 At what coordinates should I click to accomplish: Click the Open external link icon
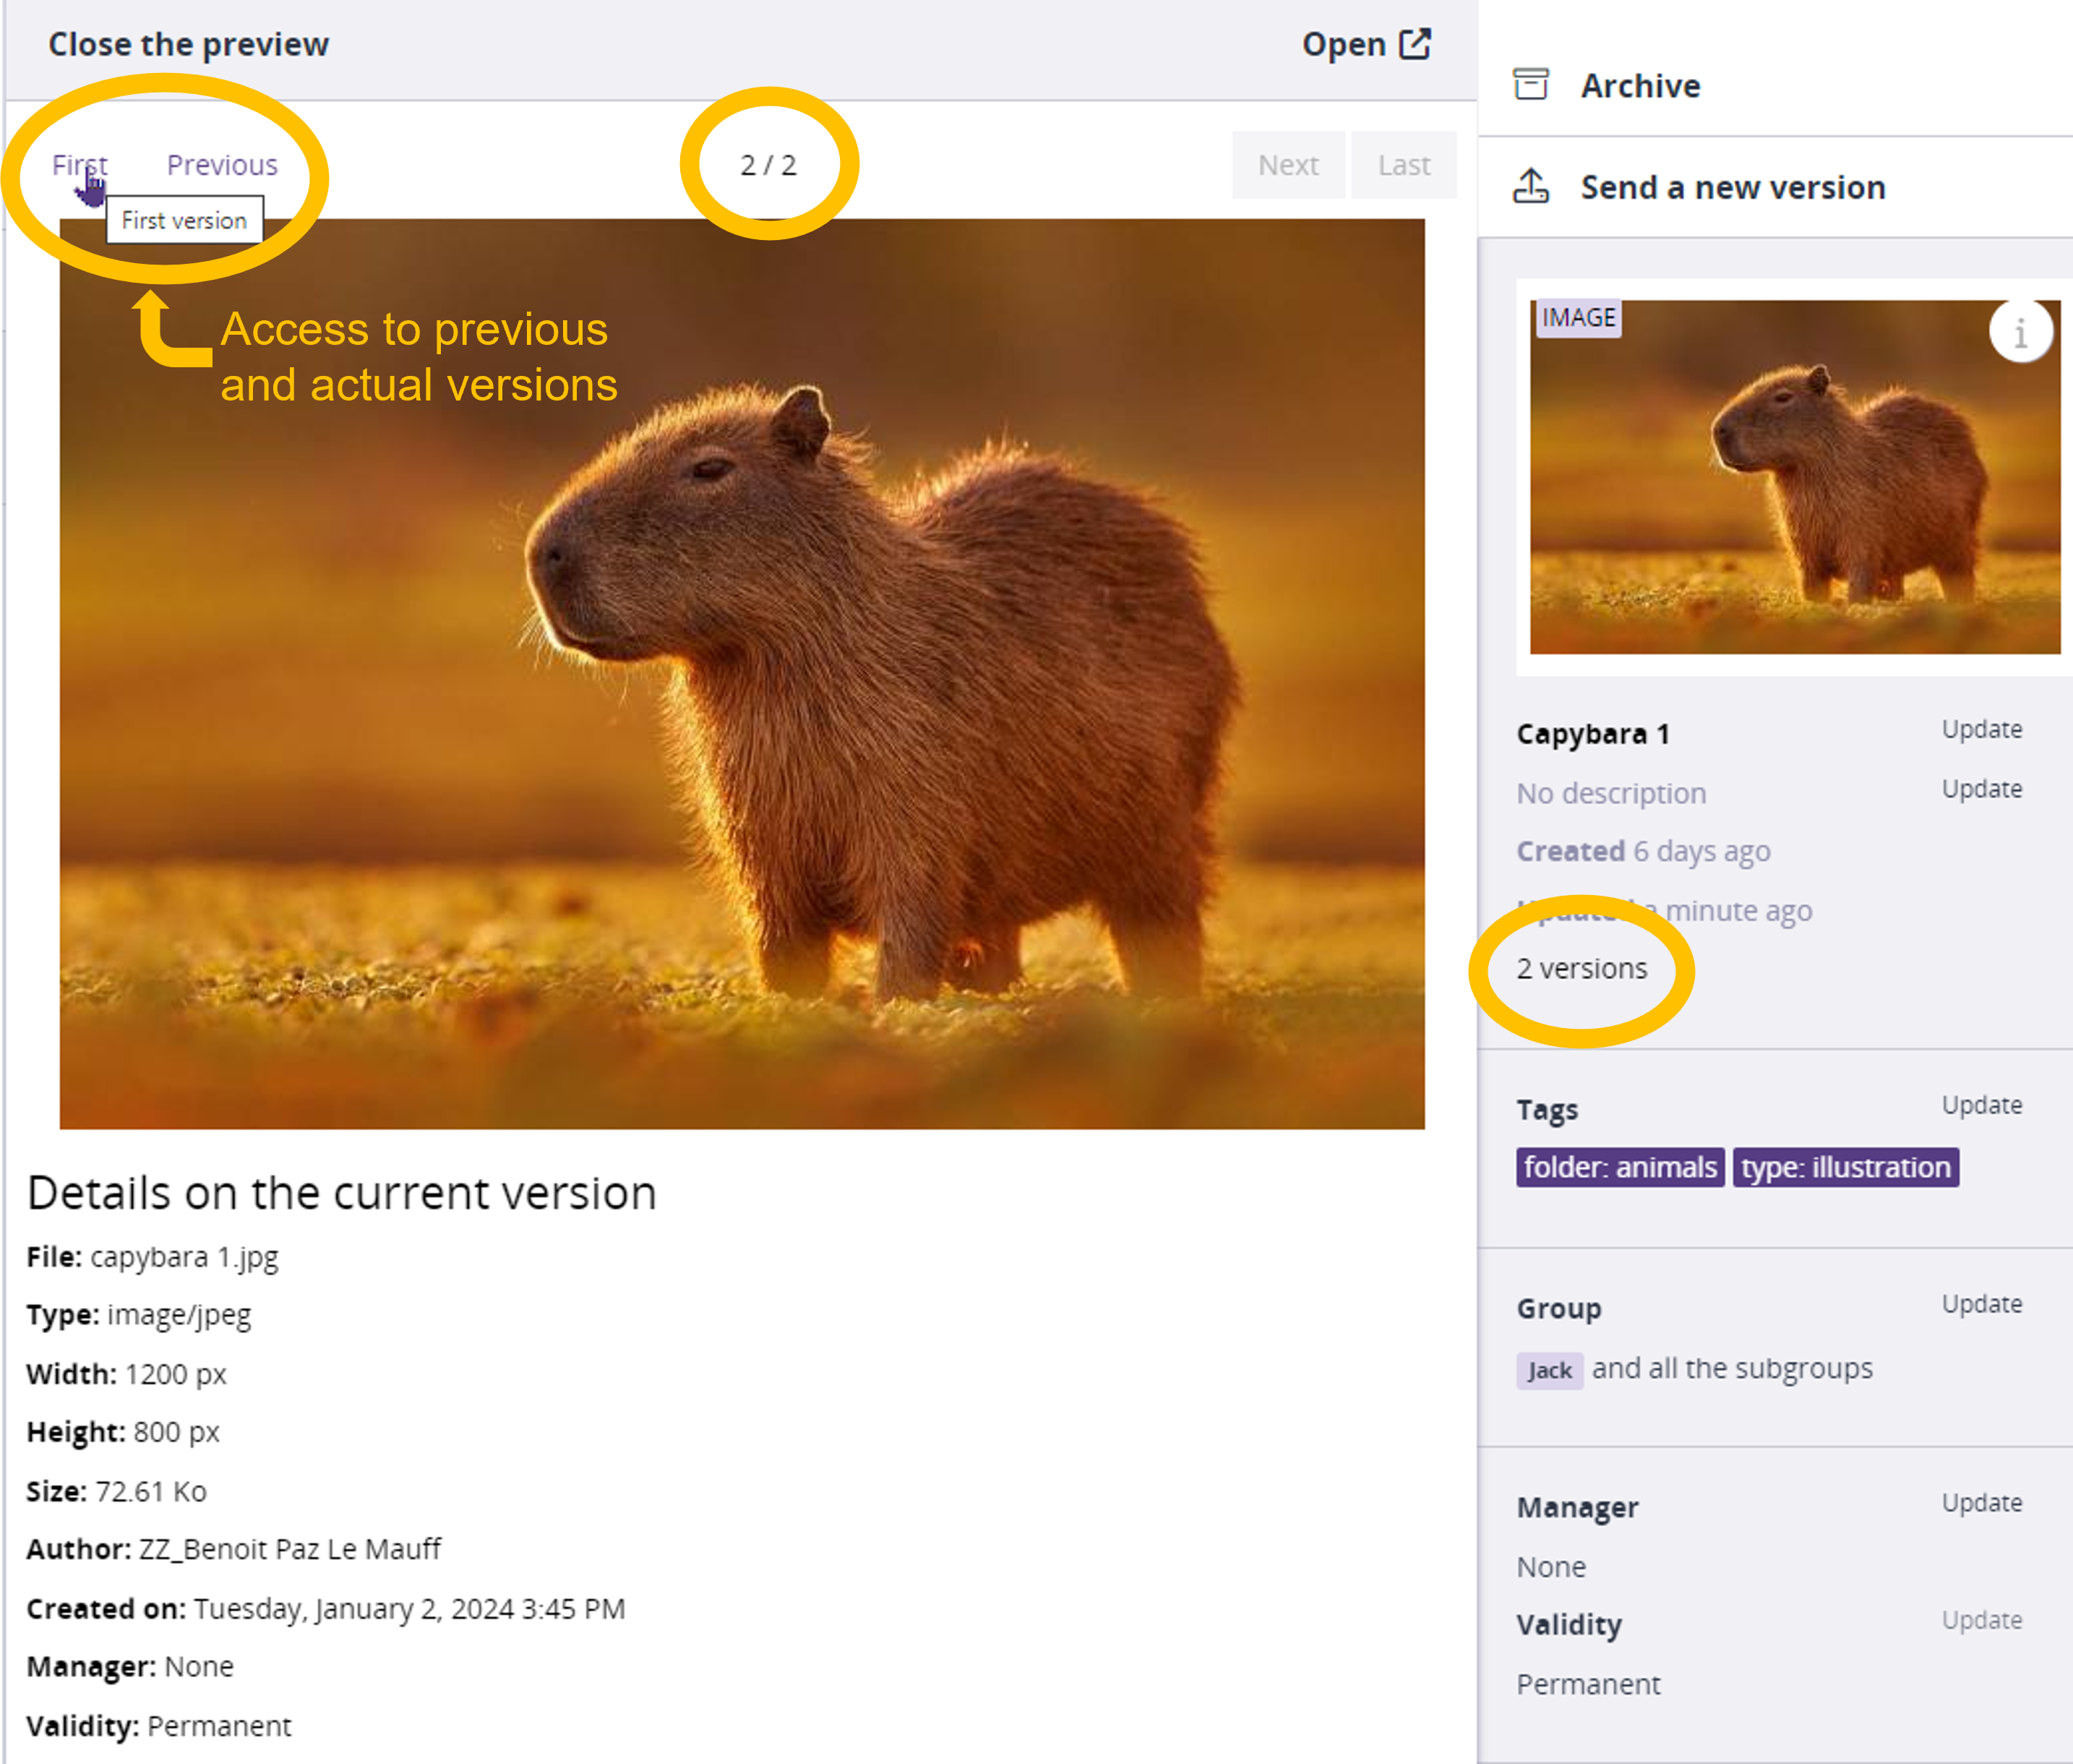[x=1415, y=44]
